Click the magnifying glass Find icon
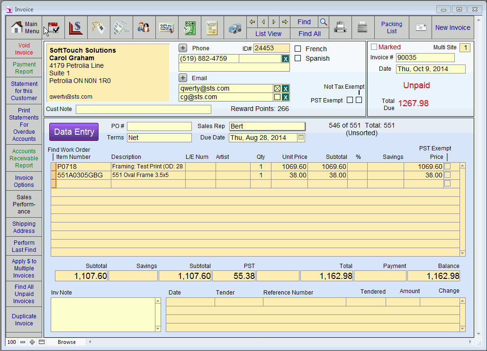487x351 pixels. click(323, 22)
